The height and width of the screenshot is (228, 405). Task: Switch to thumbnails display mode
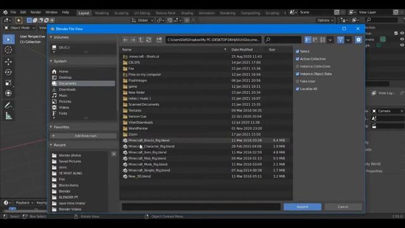pos(323,40)
